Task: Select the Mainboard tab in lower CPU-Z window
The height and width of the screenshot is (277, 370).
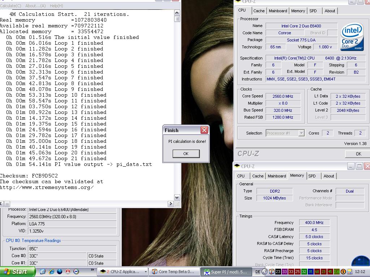Action: 277,176
